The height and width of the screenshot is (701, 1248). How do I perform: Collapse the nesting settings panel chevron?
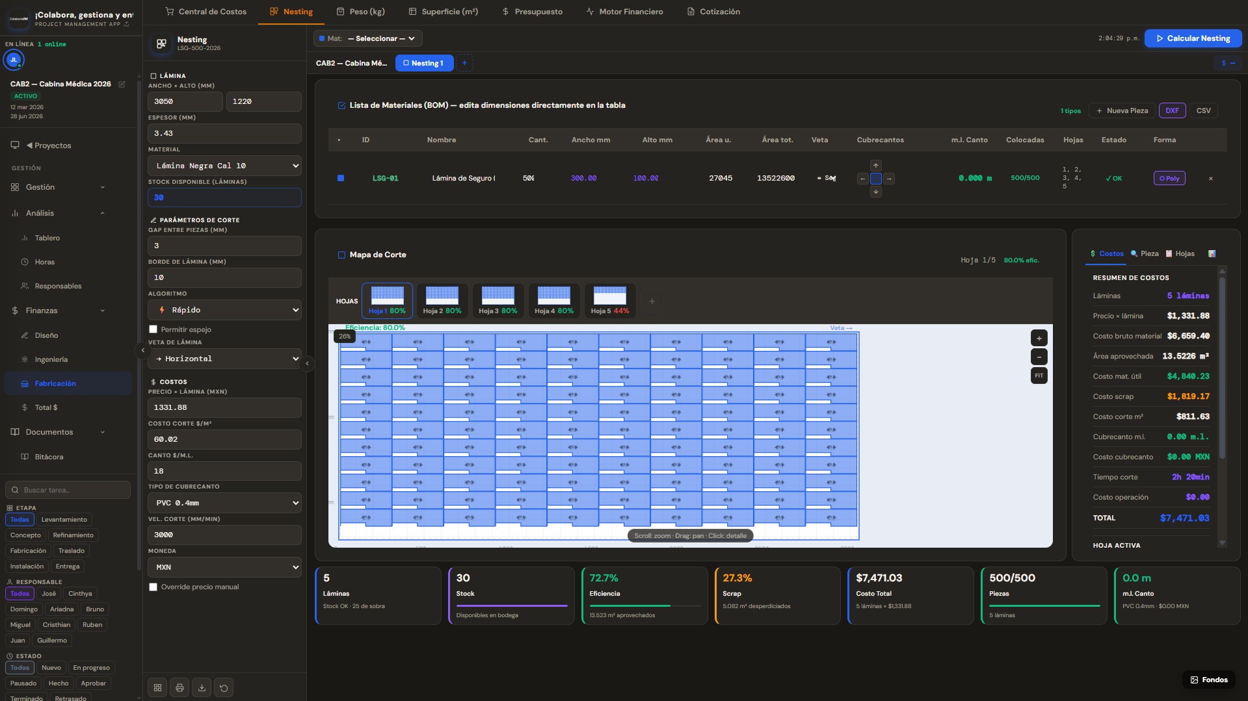(x=307, y=363)
